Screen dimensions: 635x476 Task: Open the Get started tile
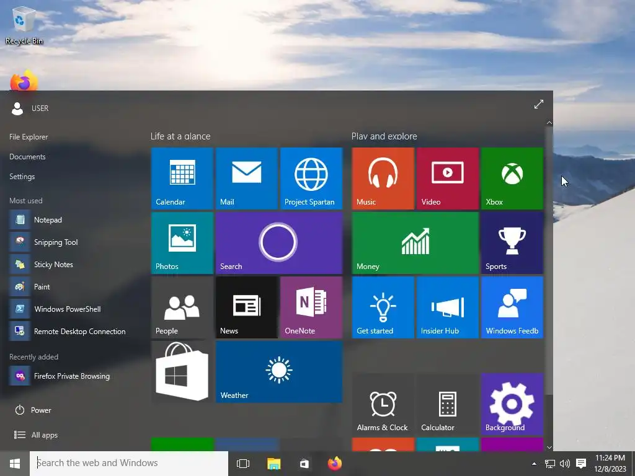383,307
